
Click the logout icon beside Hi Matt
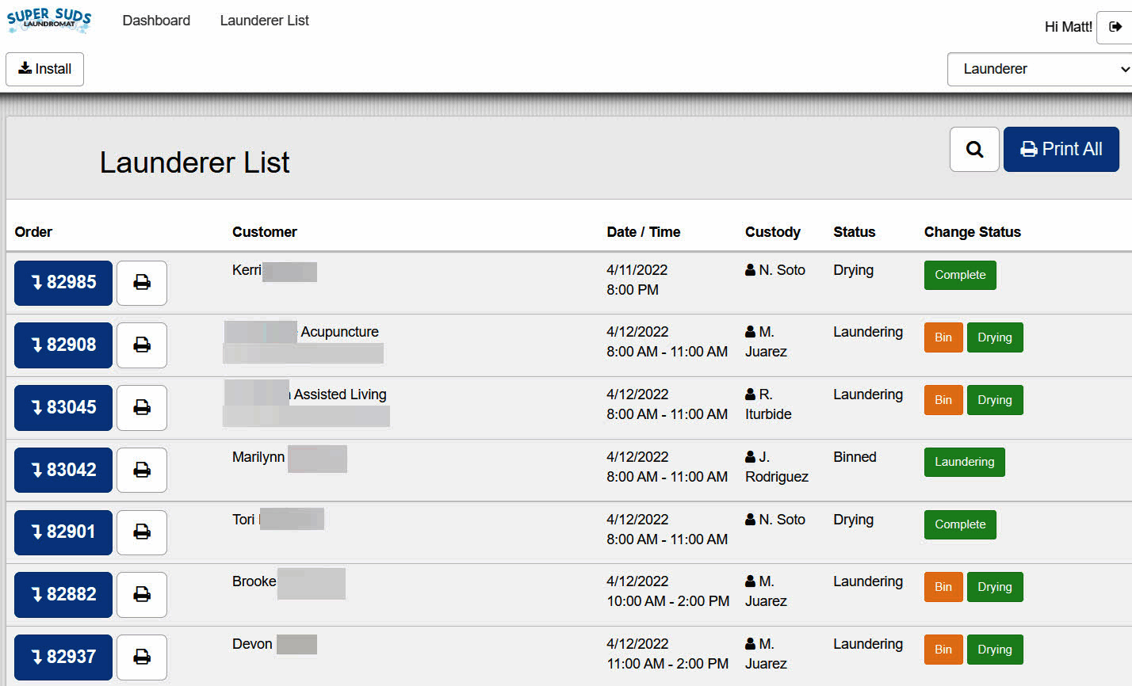click(1115, 27)
